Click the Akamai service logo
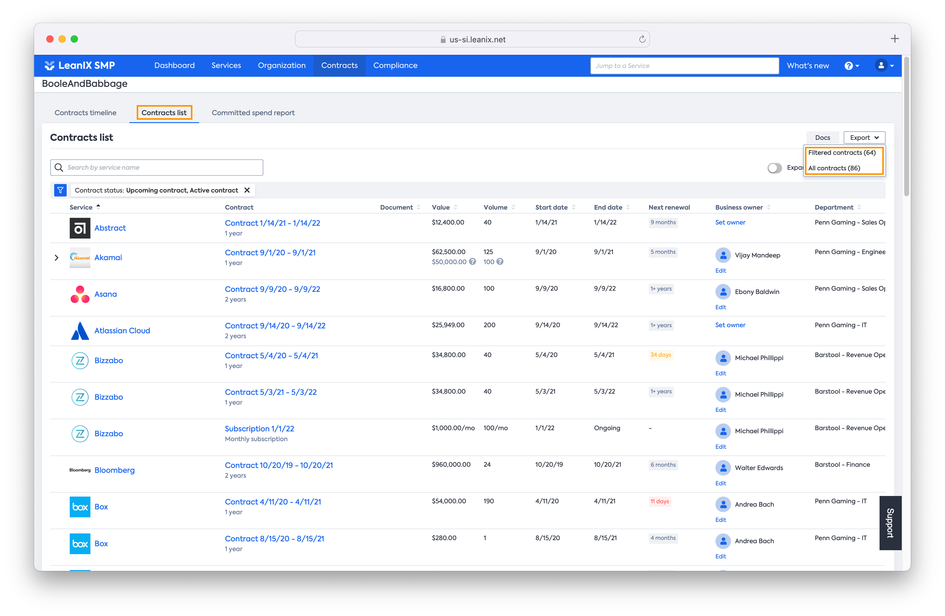 80,257
